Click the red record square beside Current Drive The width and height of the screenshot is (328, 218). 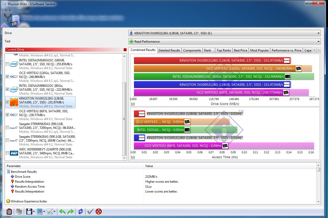click(x=125, y=50)
